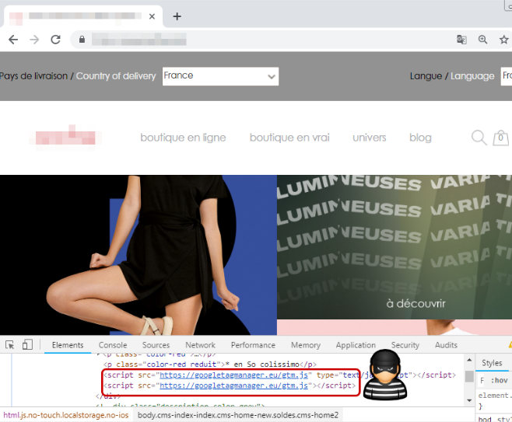The height and width of the screenshot is (422, 512).
Task: Select the color-red reduit paragraph node
Action: 210,364
